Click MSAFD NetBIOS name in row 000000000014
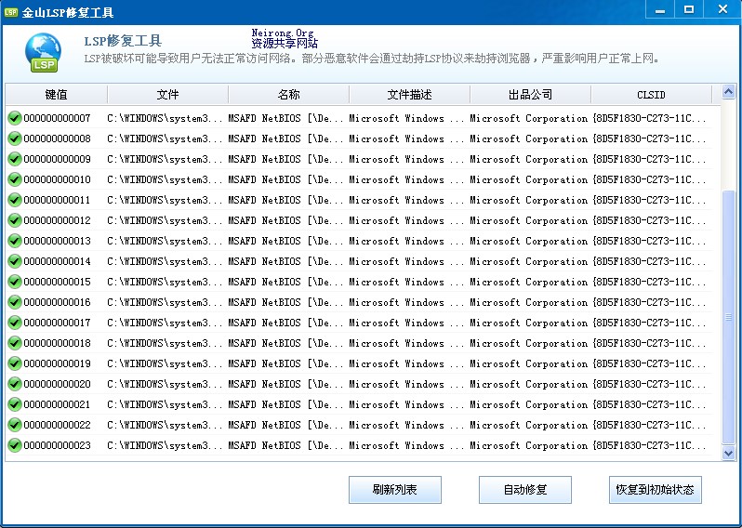 [285, 261]
